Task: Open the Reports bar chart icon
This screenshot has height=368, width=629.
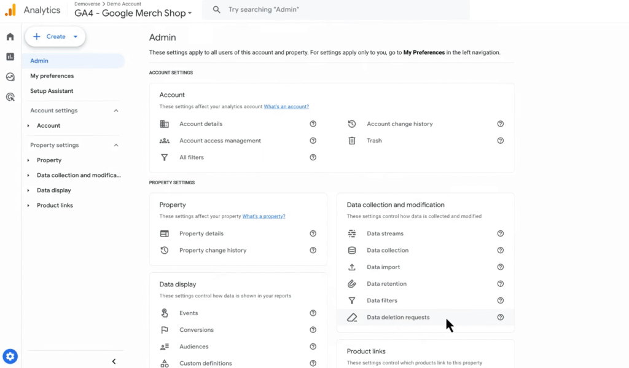Action: click(10, 57)
